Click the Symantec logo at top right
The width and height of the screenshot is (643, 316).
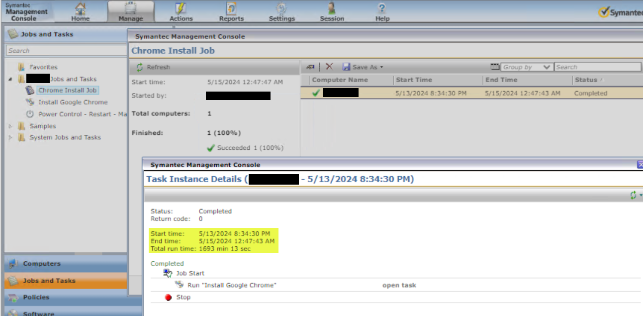coord(620,12)
